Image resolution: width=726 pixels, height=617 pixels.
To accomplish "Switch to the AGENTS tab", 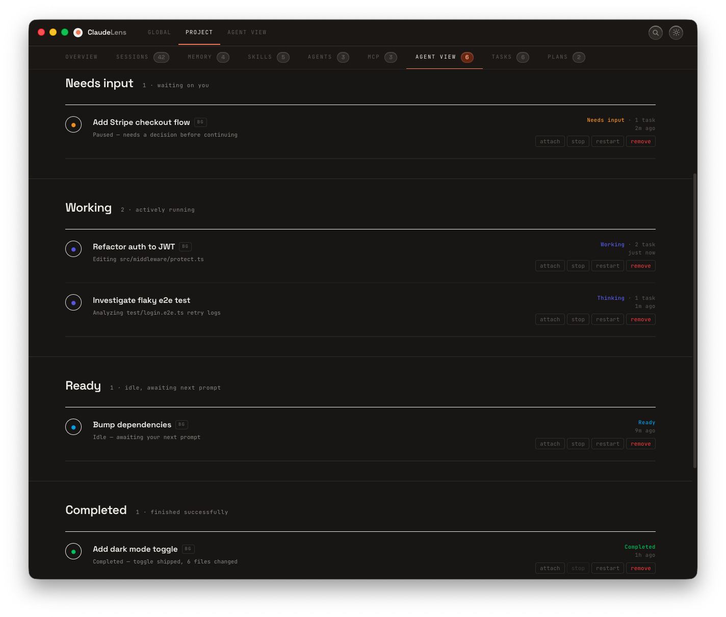I will point(328,57).
